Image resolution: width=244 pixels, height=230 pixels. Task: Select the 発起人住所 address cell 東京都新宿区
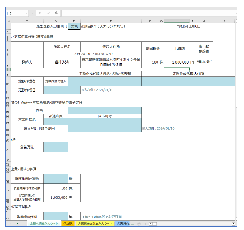tap(111, 62)
